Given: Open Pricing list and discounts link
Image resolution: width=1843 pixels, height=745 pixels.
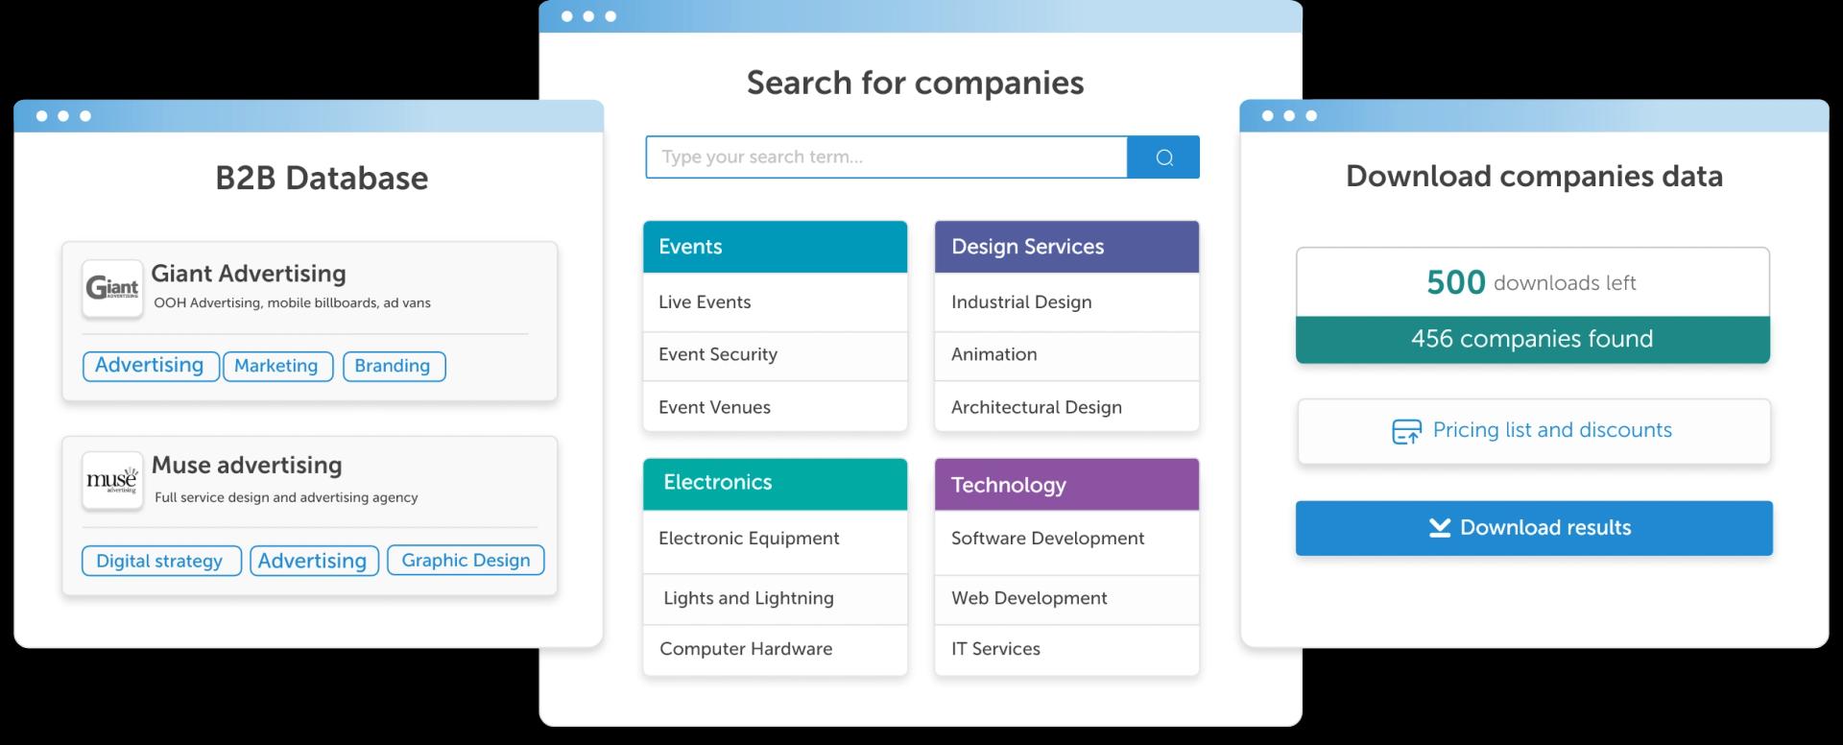Looking at the screenshot, I should (1551, 430).
